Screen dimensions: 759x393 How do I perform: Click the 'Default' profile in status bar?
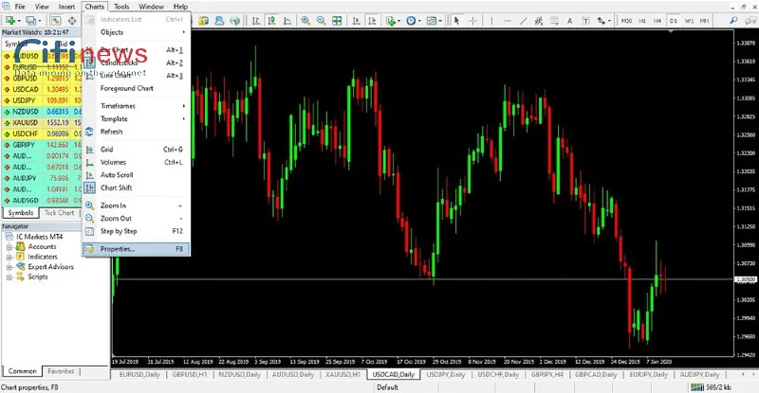387,387
